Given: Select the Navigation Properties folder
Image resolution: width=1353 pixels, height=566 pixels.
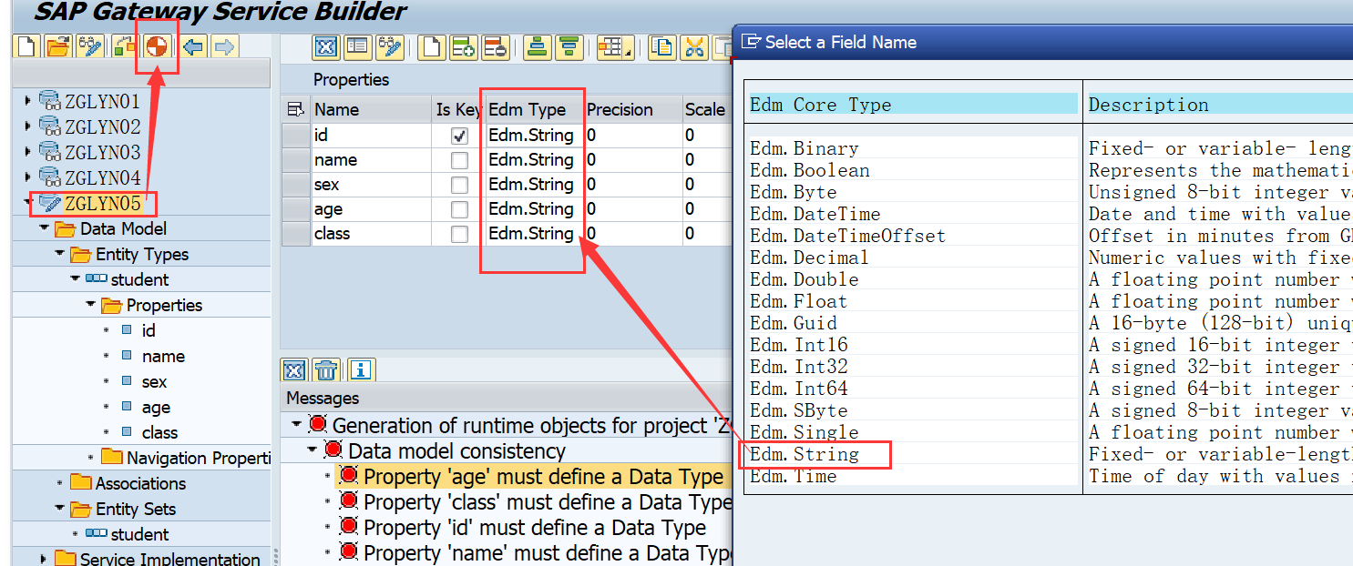Looking at the screenshot, I should coord(199,458).
